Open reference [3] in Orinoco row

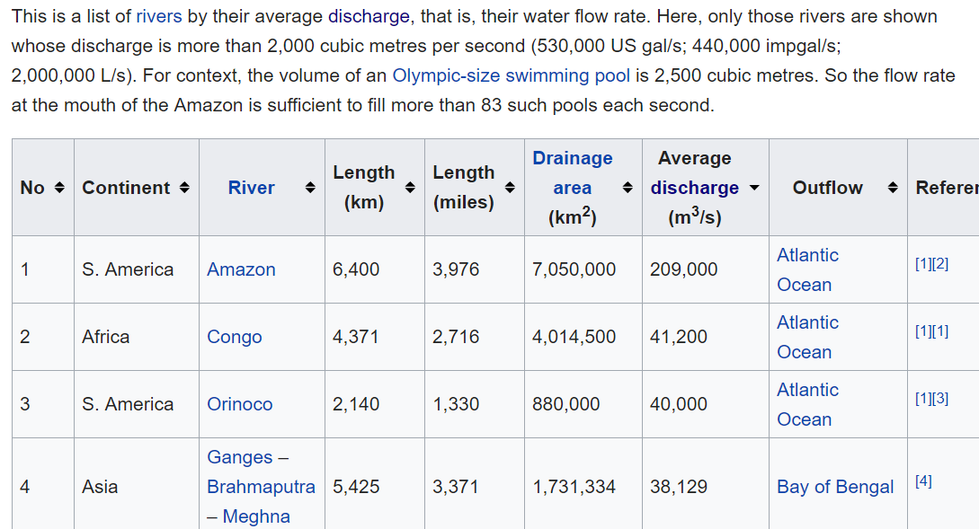point(939,398)
